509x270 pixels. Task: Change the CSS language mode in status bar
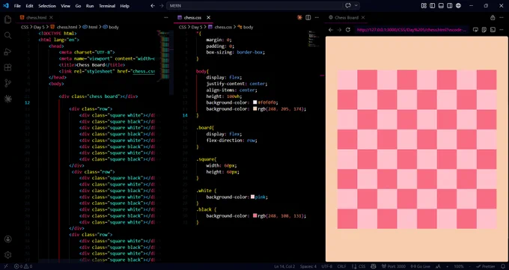362,266
